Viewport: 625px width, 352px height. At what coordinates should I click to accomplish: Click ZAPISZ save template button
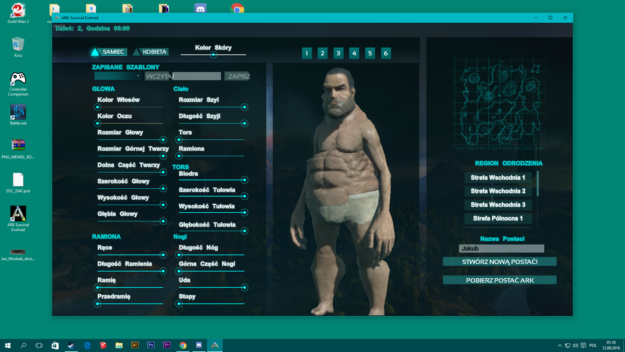click(x=237, y=76)
